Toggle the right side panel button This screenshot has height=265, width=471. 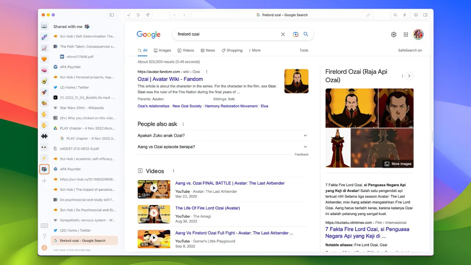(x=425, y=15)
